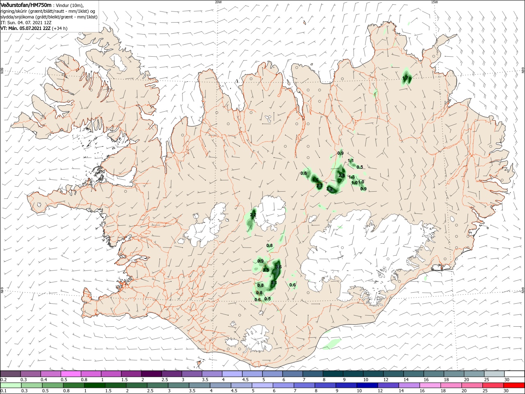Click the '(+34 h)' forecast offset
525x394 pixels.
pyautogui.click(x=60, y=28)
